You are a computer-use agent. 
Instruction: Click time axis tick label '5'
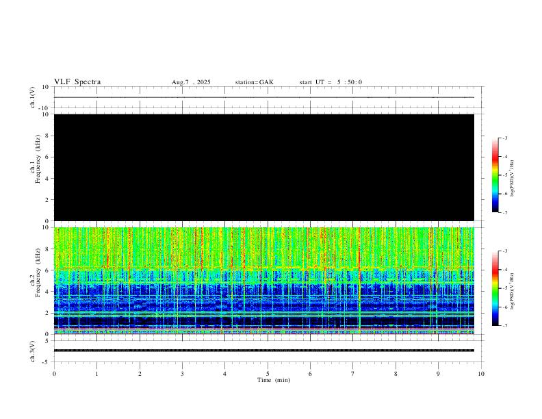pyautogui.click(x=268, y=374)
